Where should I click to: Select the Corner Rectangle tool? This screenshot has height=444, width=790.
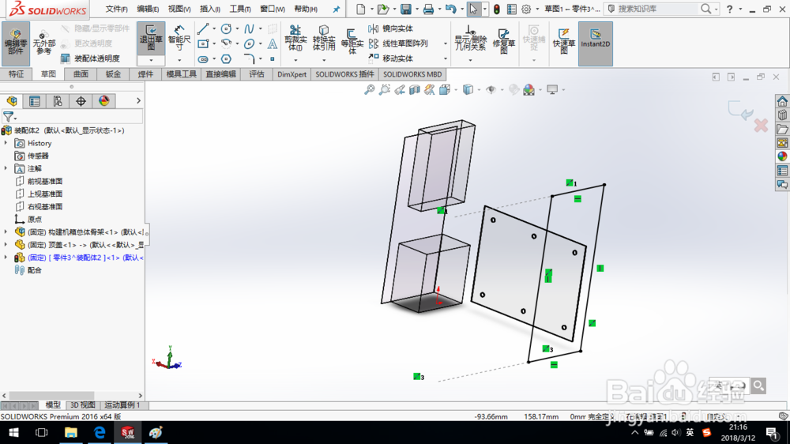(203, 43)
